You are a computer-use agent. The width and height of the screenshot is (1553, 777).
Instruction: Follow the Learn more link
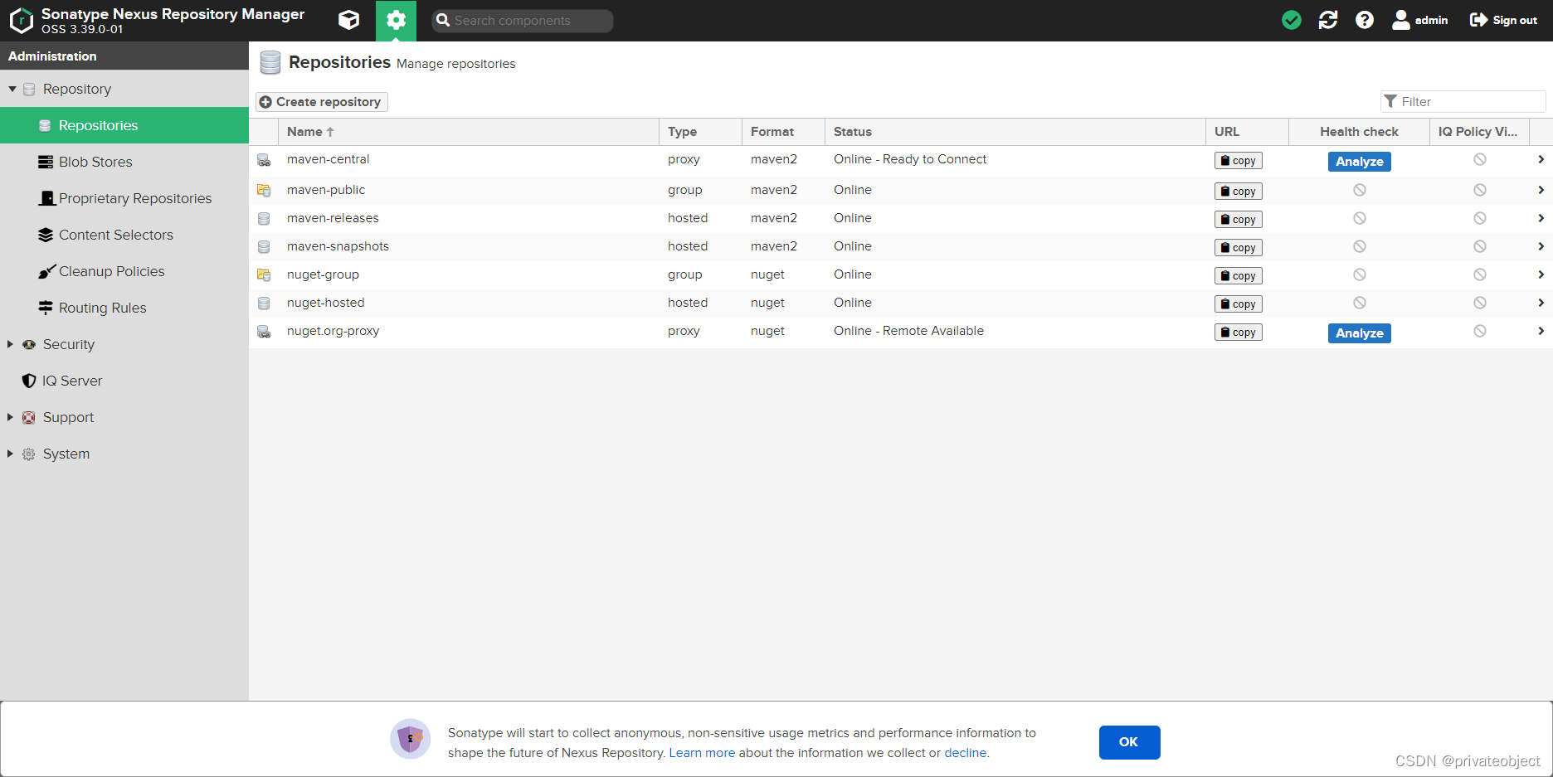(702, 753)
